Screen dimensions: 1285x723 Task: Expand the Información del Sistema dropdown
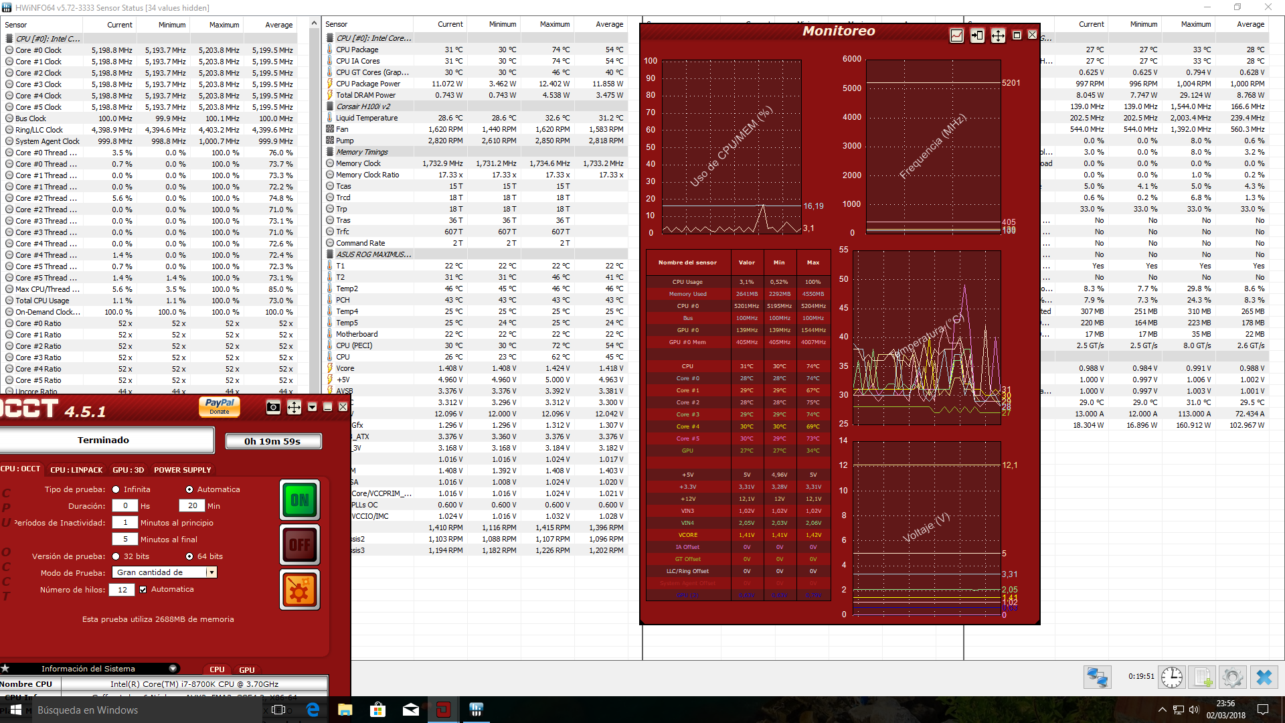[173, 669]
